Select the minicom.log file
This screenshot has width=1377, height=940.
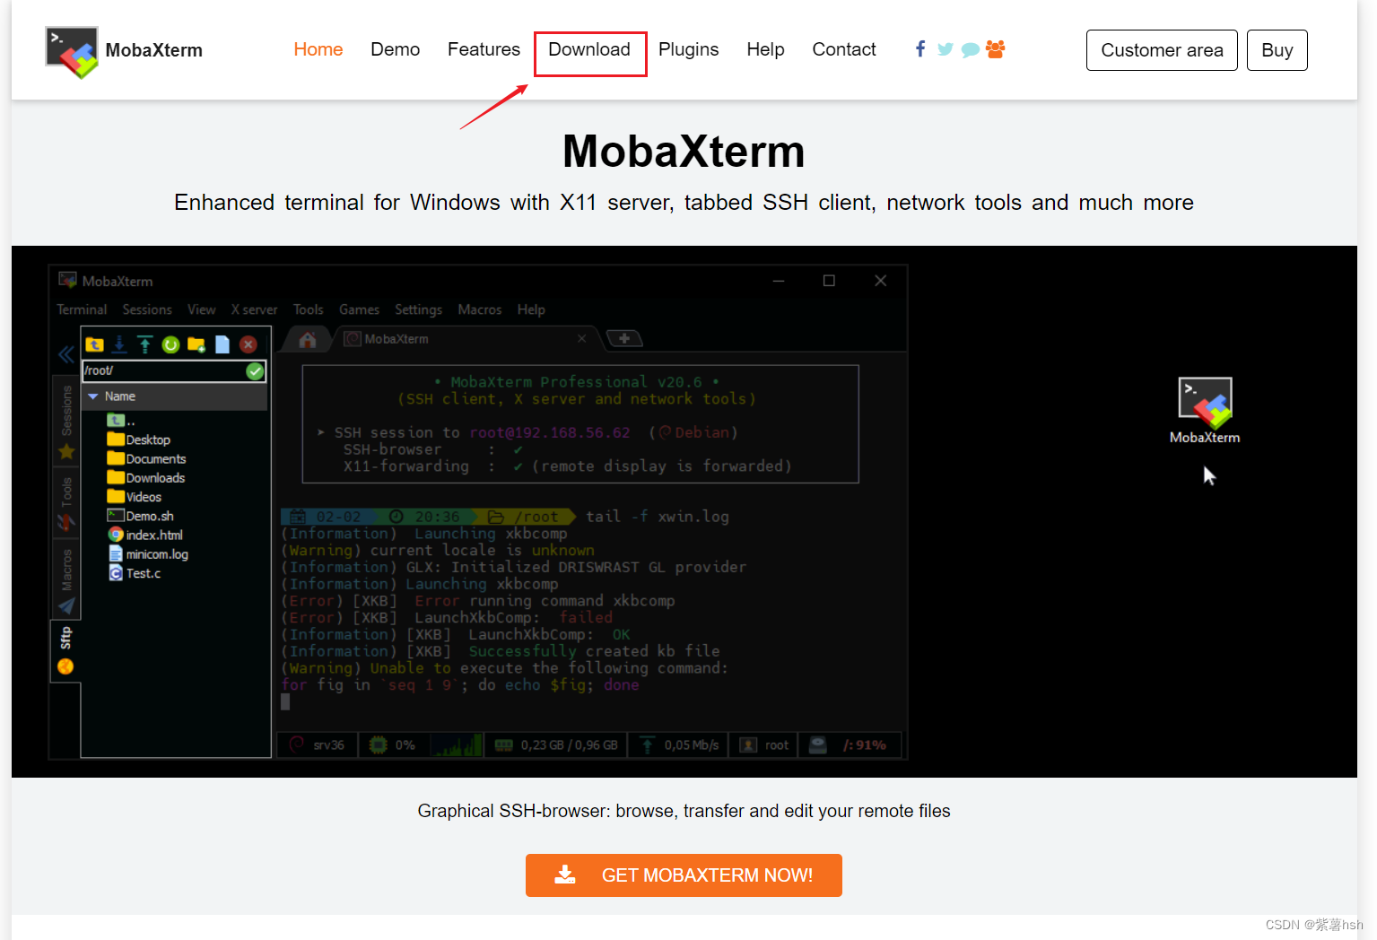(x=148, y=554)
